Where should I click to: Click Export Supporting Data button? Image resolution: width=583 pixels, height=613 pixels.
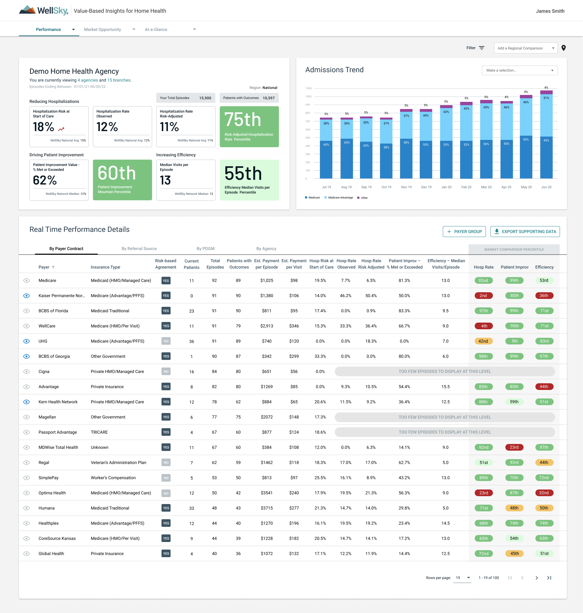point(525,232)
